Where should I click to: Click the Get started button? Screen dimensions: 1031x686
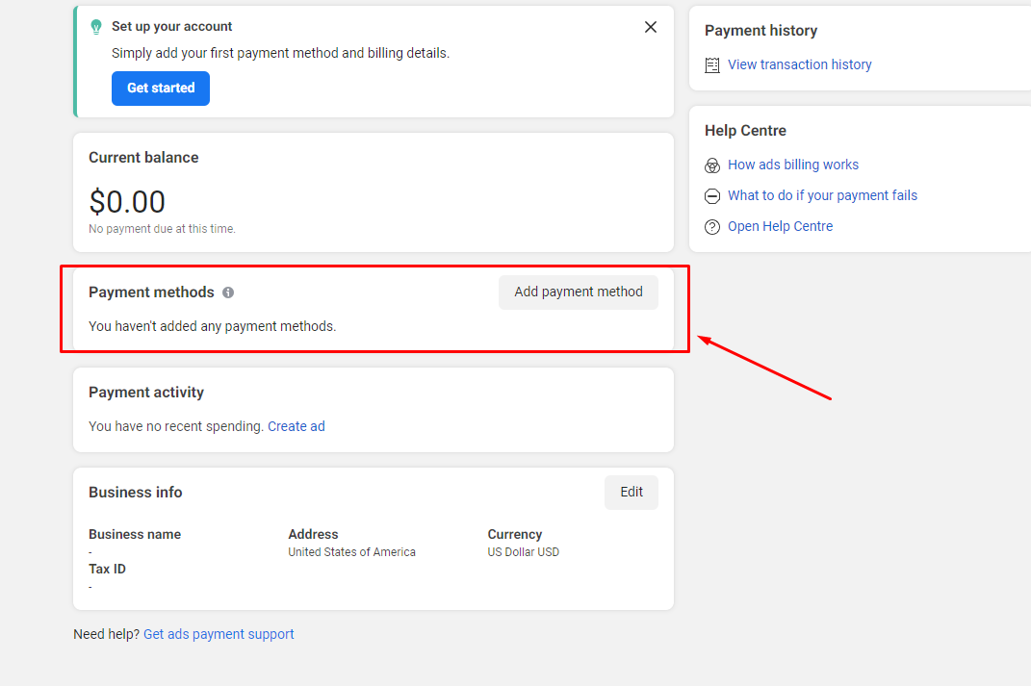[x=161, y=88]
